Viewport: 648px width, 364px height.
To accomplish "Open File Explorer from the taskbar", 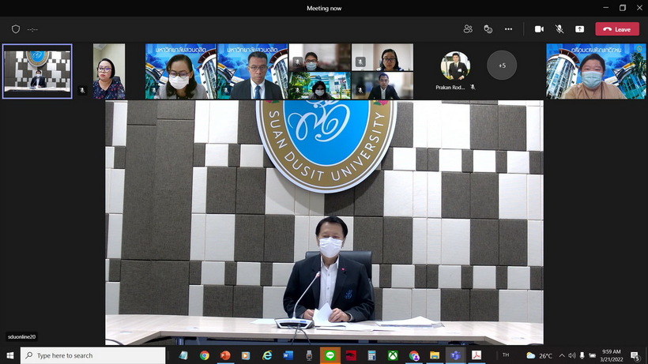I will point(435,355).
